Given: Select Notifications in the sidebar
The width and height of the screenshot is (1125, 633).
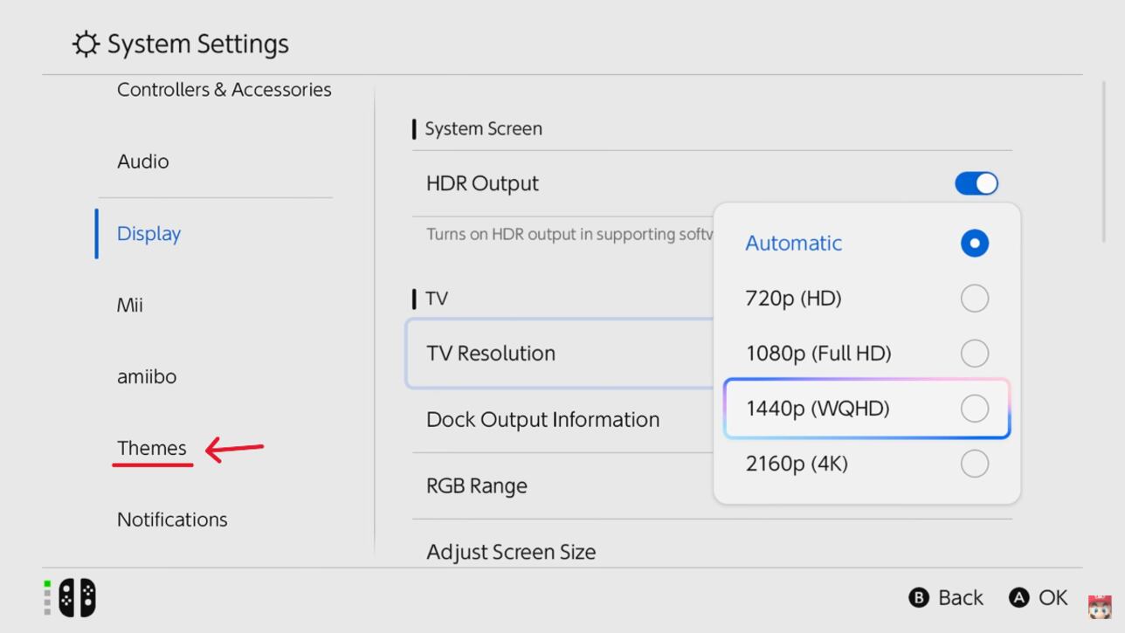Looking at the screenshot, I should pos(172,519).
